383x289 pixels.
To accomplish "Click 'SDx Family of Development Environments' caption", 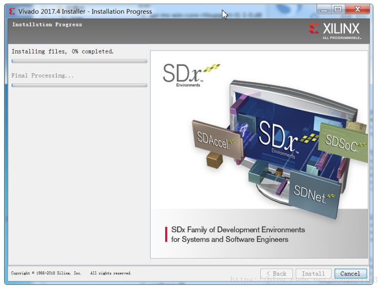I will (x=238, y=230).
